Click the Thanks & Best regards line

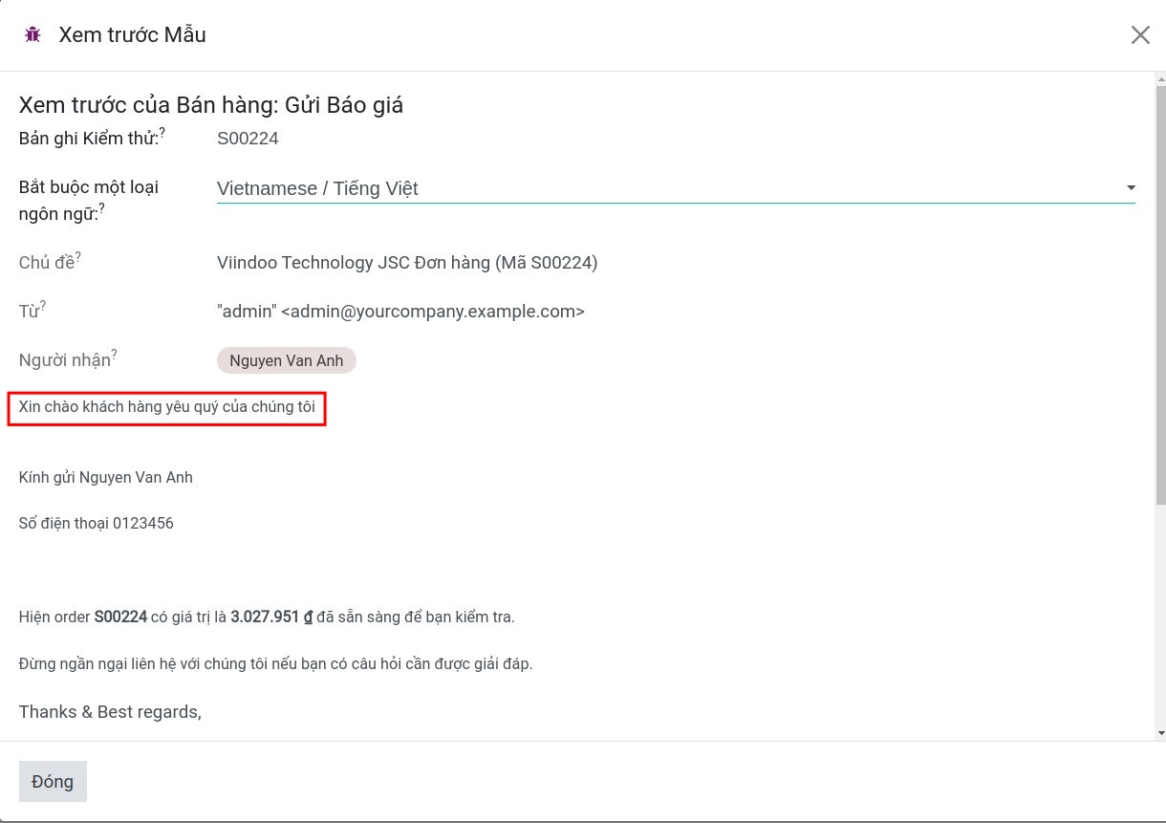point(110,712)
